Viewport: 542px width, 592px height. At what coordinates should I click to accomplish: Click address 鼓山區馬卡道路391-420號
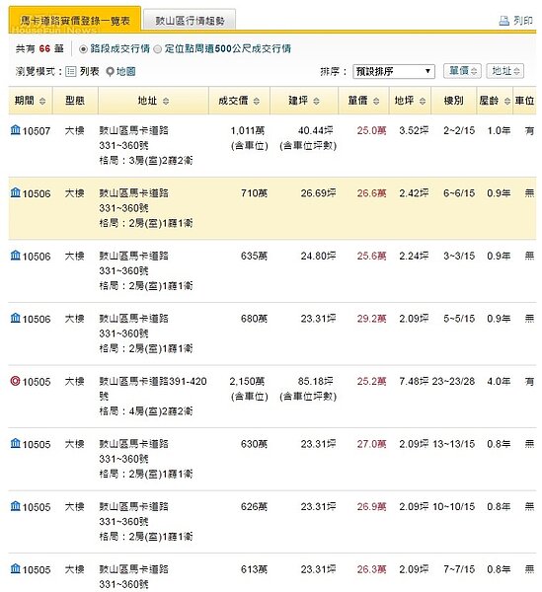[x=153, y=389]
